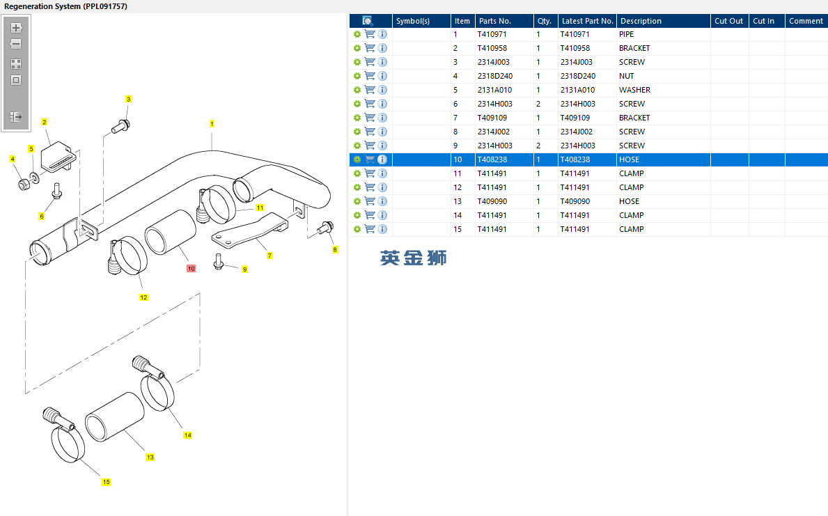Add item 15 CLAMP to cart

370,229
